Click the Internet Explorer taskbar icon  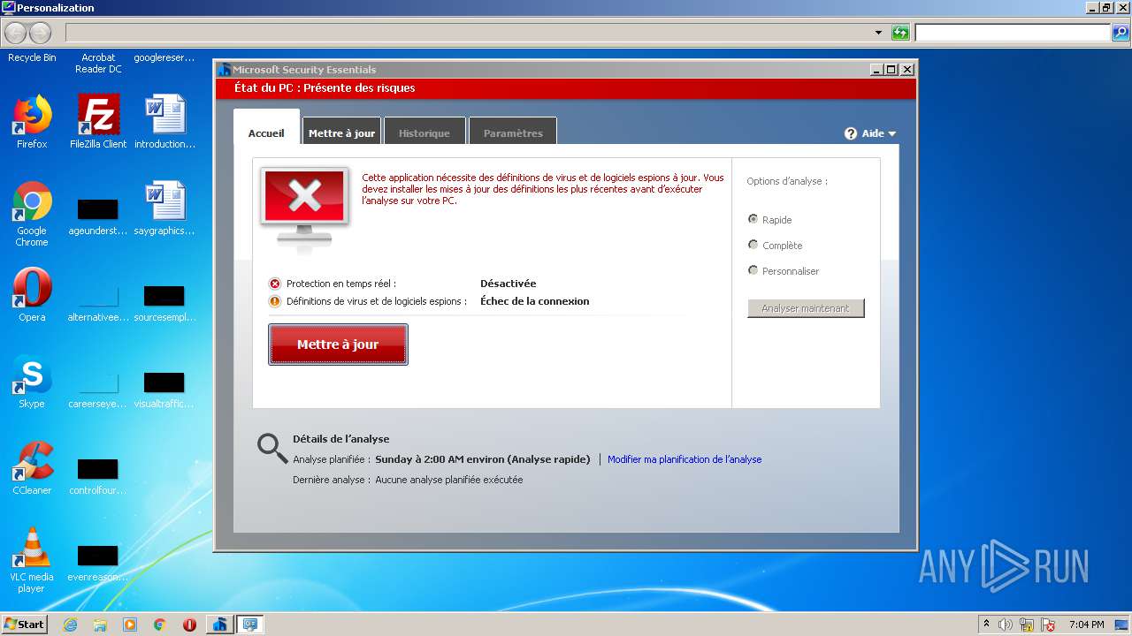(x=70, y=625)
